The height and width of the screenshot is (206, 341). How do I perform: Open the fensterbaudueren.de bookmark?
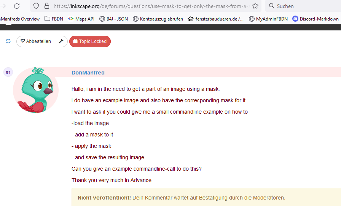click(x=216, y=19)
